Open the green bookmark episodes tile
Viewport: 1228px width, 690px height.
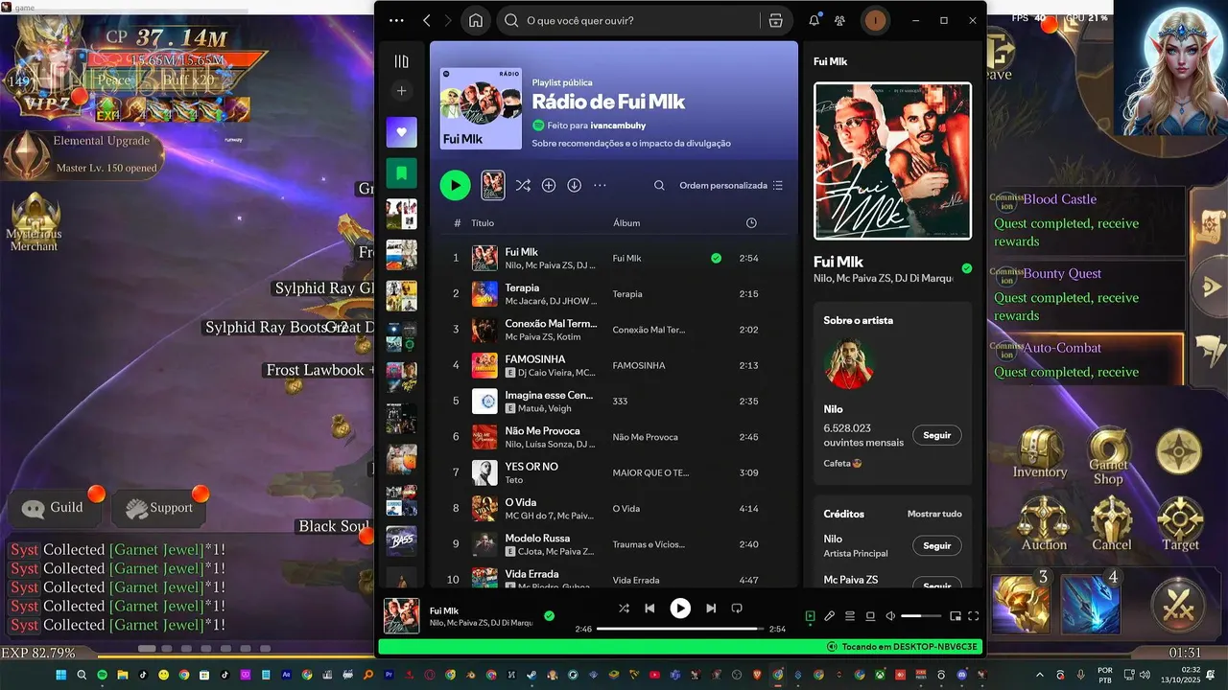(401, 173)
